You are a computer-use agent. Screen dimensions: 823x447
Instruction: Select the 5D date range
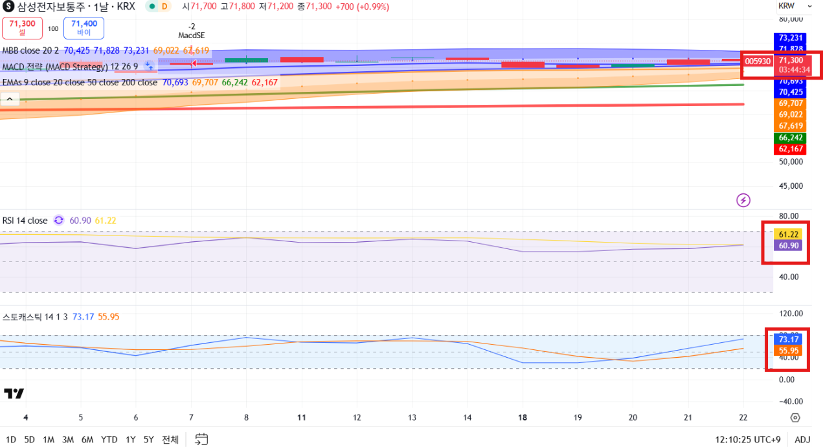coord(30,440)
